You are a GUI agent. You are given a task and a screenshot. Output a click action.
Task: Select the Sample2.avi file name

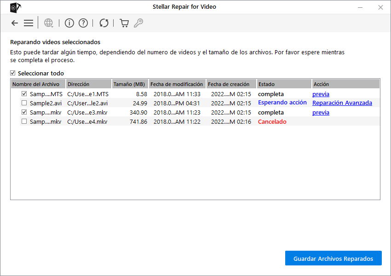46,103
